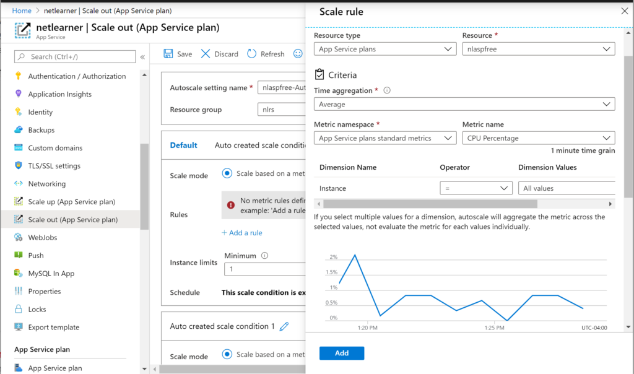Open the Metric name CPU Percentage dropdown
634x374 pixels.
(539, 138)
